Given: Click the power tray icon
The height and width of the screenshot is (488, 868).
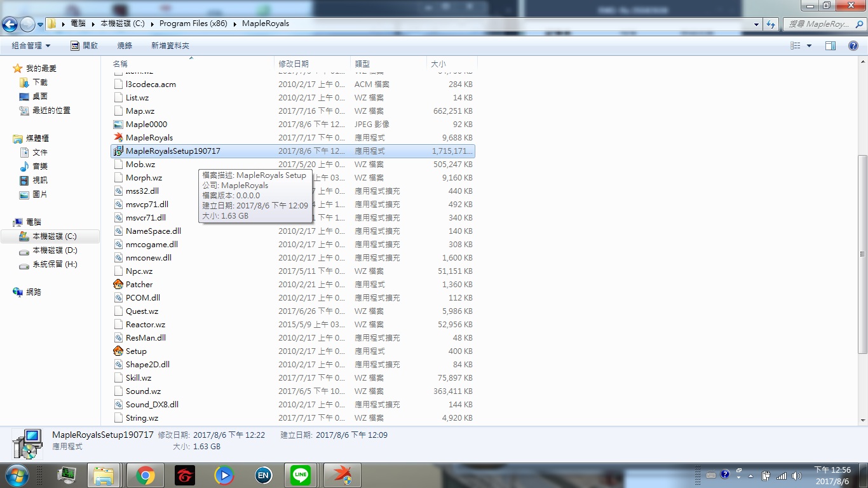Looking at the screenshot, I should pos(766,475).
